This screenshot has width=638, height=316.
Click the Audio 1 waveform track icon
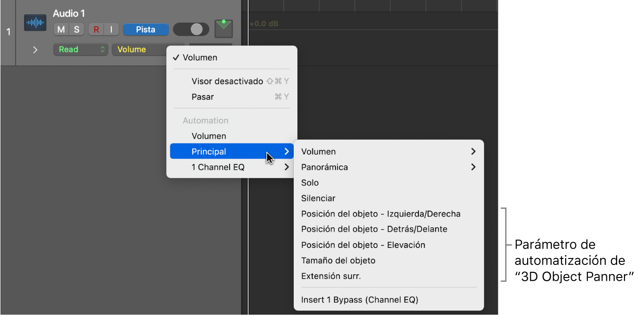pos(35,23)
